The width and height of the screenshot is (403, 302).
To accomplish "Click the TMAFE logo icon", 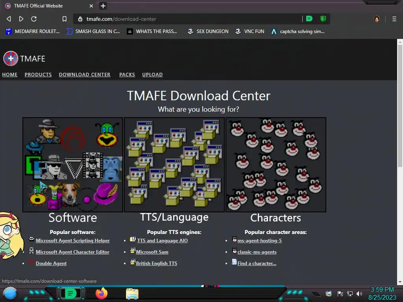I will pyautogui.click(x=11, y=59).
